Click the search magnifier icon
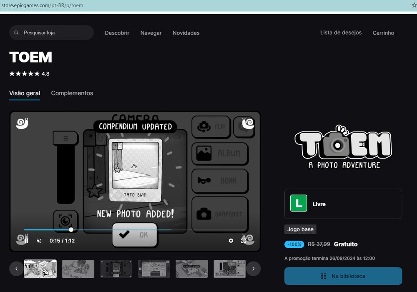 tap(16, 33)
